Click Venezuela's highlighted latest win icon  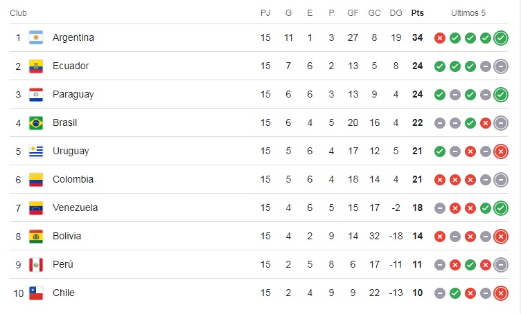(x=501, y=208)
